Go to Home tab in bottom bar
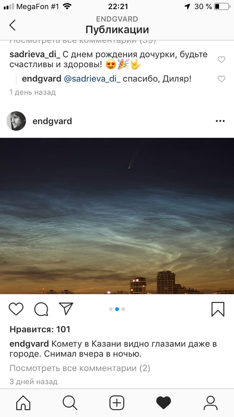Screen dimensions: 234x417 [x=23, y=403]
